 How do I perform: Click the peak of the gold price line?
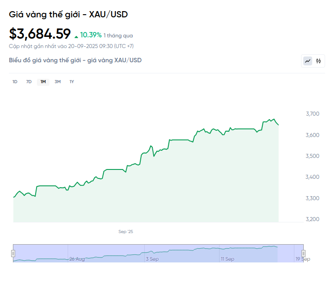click(274, 119)
